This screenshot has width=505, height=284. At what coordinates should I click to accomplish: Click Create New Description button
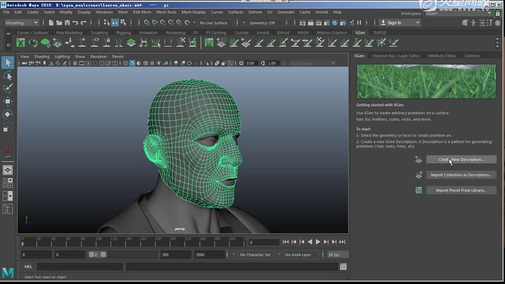click(460, 159)
